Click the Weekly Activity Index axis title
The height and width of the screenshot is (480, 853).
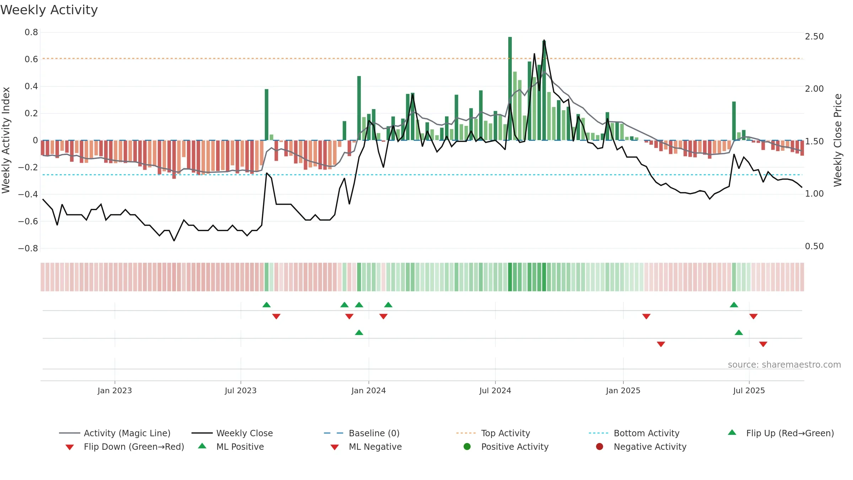[6, 140]
